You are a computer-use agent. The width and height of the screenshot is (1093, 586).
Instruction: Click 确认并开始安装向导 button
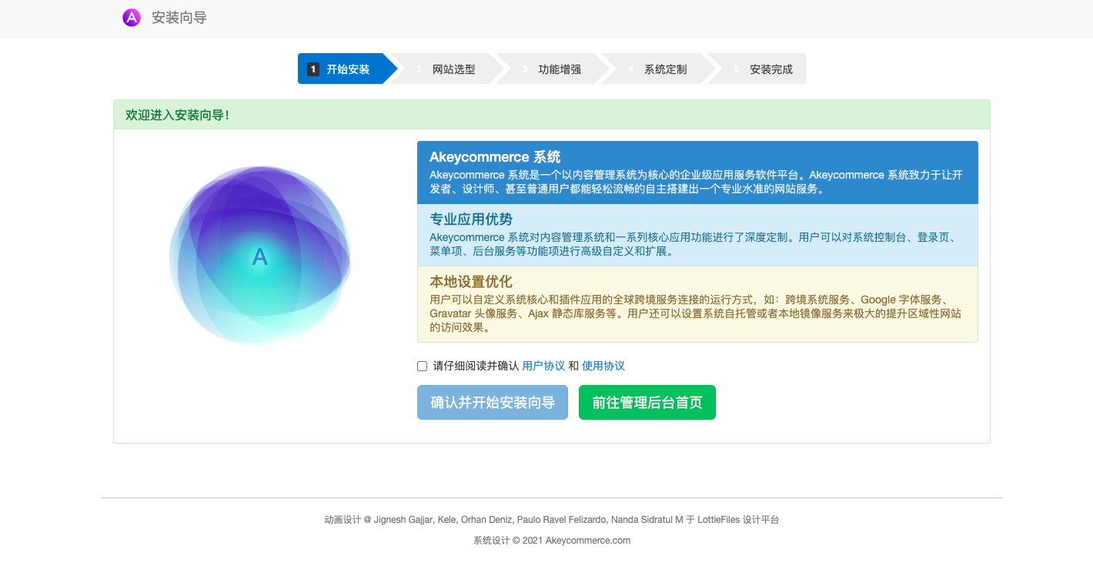[x=493, y=402]
